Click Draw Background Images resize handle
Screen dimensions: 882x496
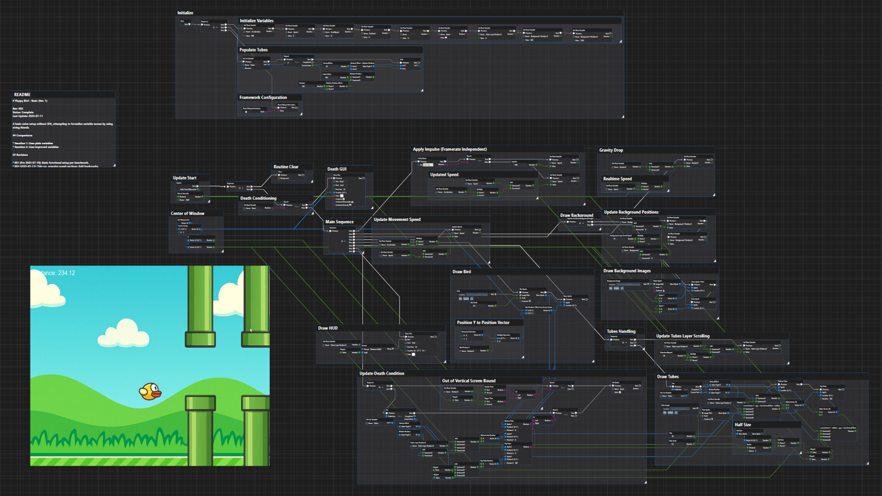(717, 318)
